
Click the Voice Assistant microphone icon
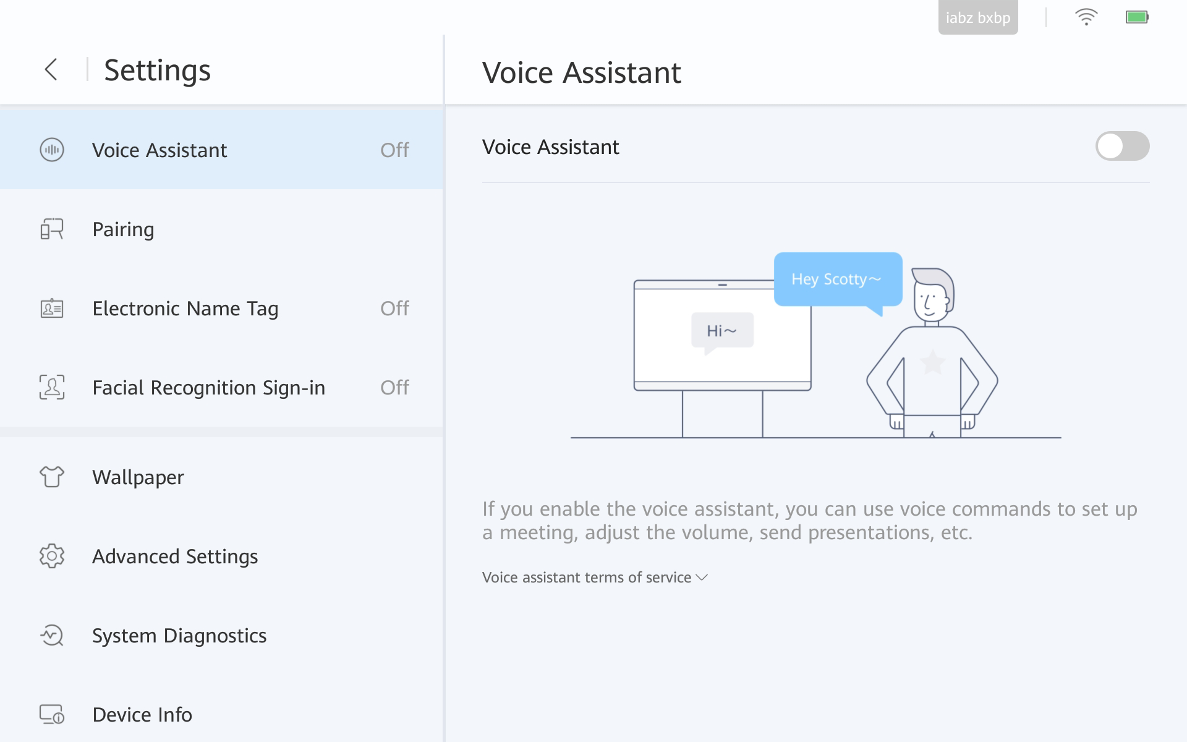pyautogui.click(x=51, y=150)
